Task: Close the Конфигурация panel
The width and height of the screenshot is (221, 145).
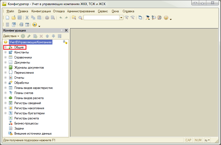Action: [x=66, y=30]
